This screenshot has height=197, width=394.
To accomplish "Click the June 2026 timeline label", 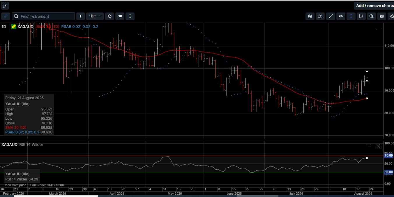I will click(x=234, y=194).
